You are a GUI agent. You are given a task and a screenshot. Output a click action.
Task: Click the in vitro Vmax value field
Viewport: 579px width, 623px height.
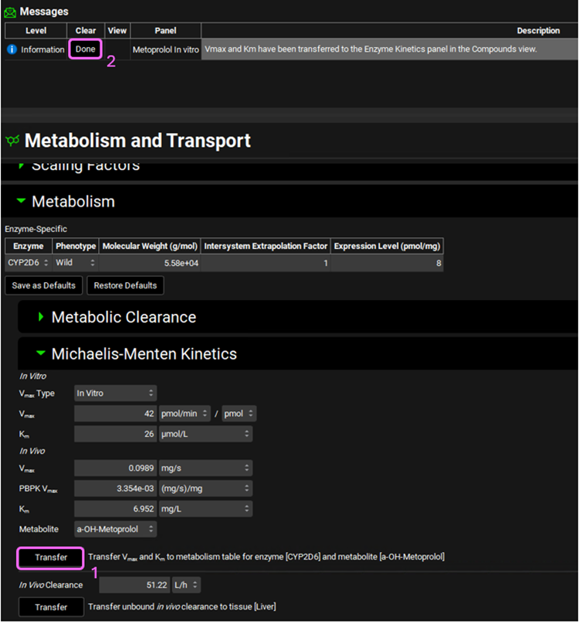pos(115,414)
